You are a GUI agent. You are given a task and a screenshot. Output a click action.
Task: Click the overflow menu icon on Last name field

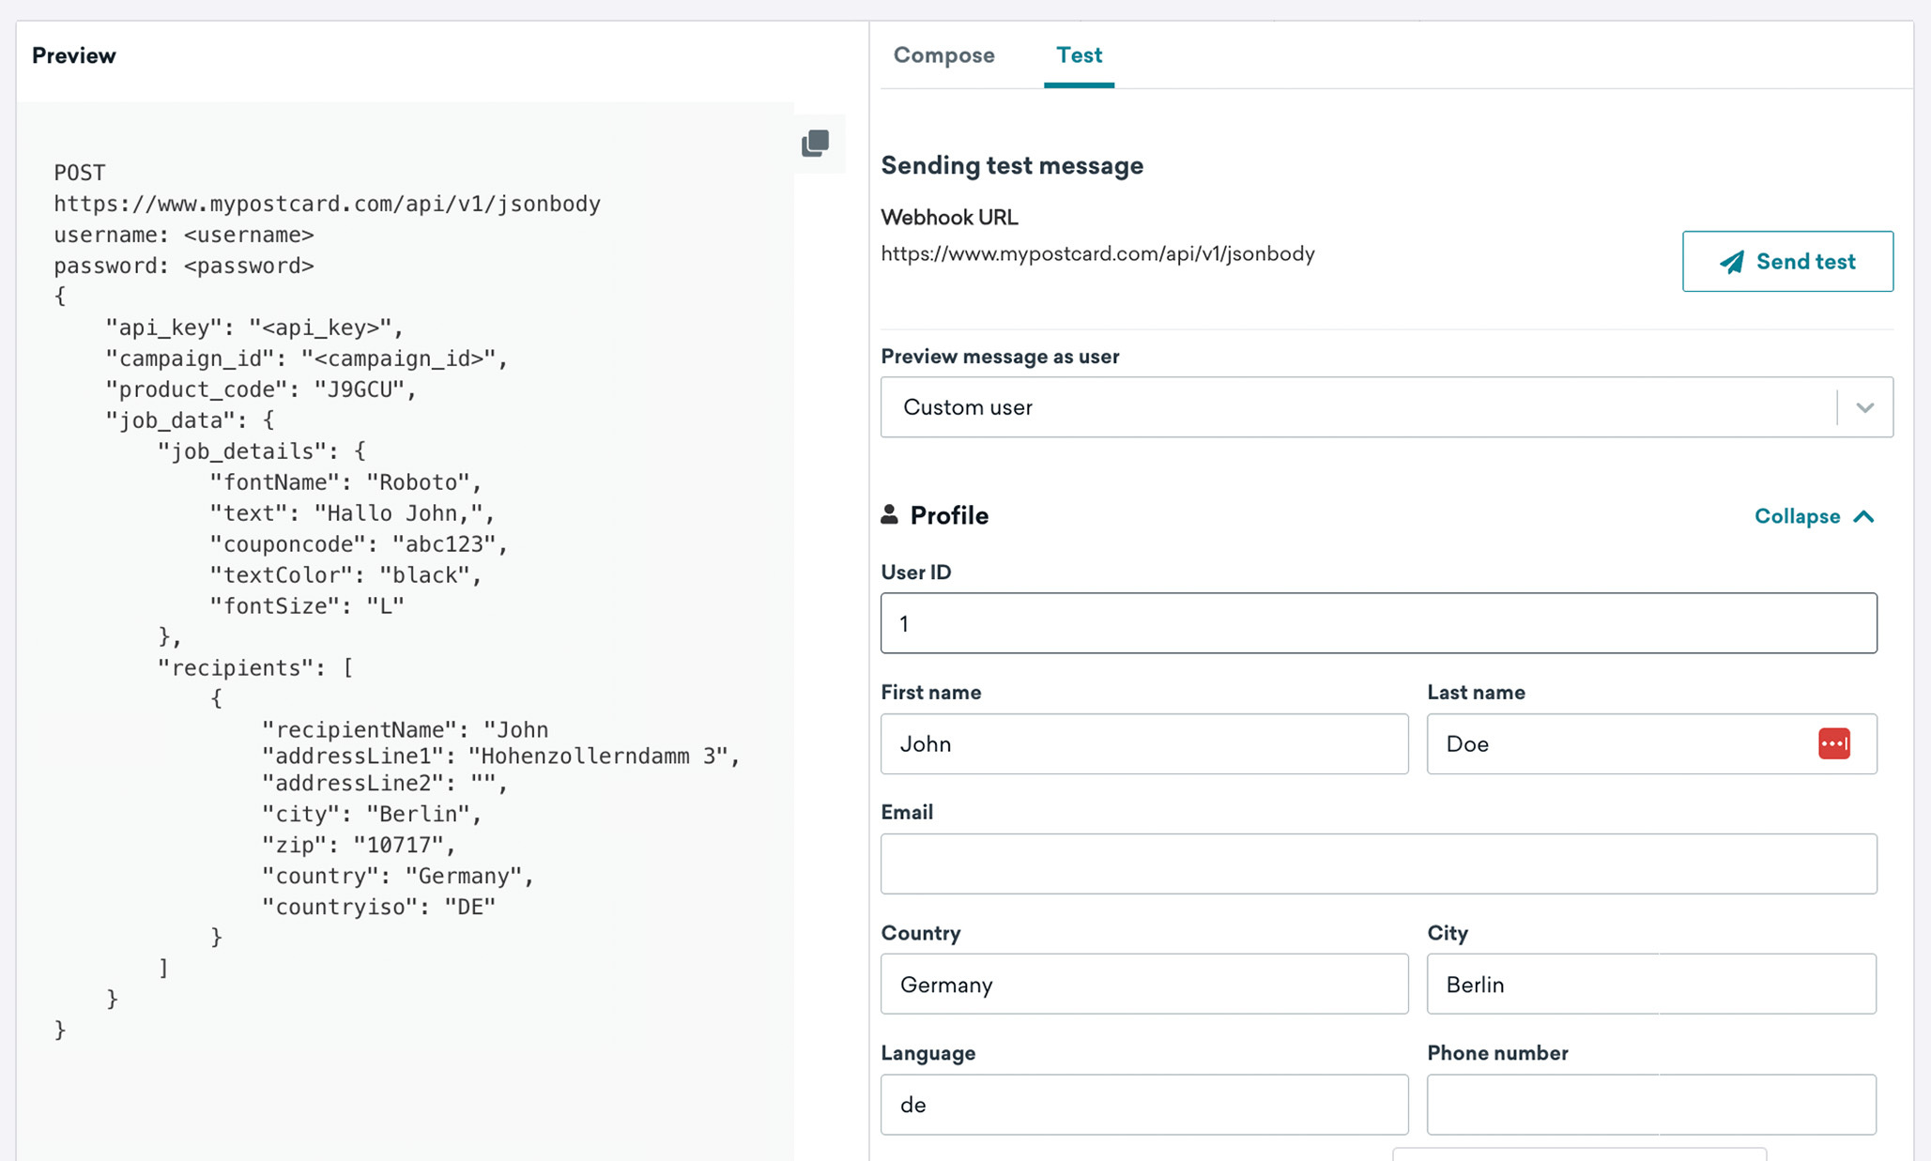coord(1834,743)
